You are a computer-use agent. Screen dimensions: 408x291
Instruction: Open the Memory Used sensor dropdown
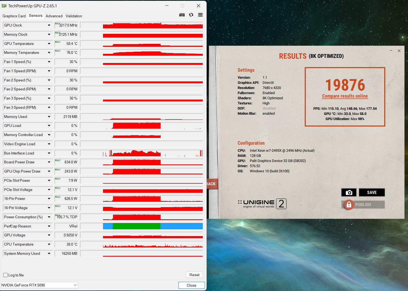point(49,117)
